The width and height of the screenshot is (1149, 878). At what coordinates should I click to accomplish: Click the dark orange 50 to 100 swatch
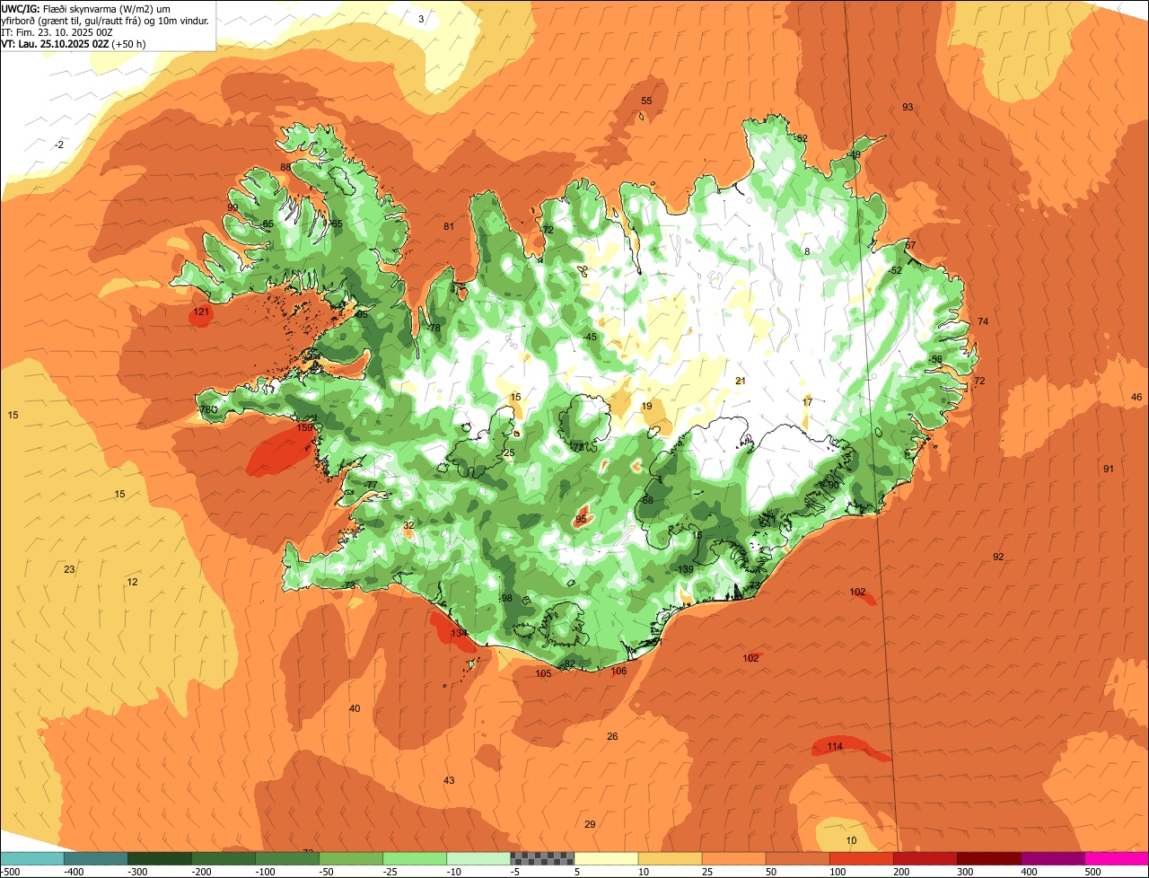point(798,857)
